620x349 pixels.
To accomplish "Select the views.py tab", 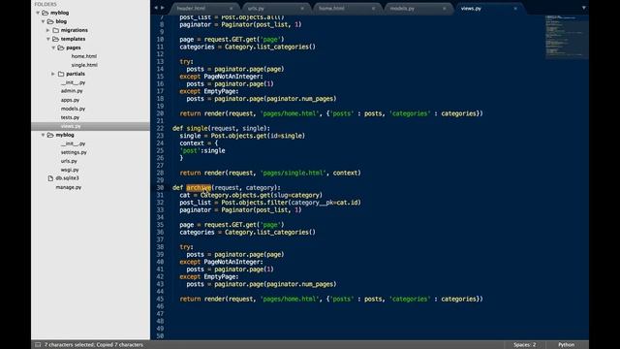I will pyautogui.click(x=487, y=9).
